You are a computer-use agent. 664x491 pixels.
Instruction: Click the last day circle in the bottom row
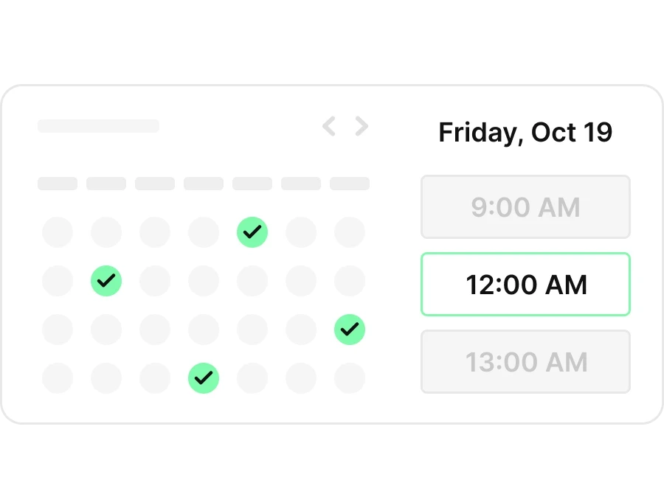click(x=350, y=378)
